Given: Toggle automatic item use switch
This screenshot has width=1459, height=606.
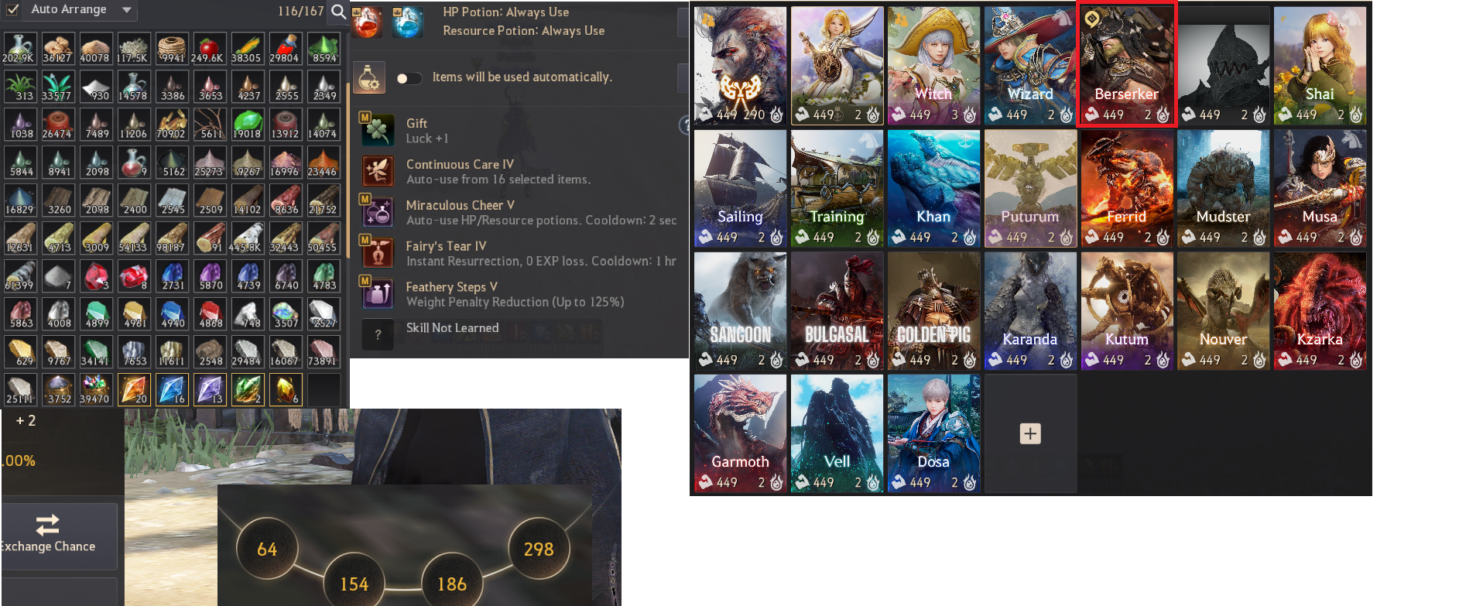Looking at the screenshot, I should pos(409,78).
